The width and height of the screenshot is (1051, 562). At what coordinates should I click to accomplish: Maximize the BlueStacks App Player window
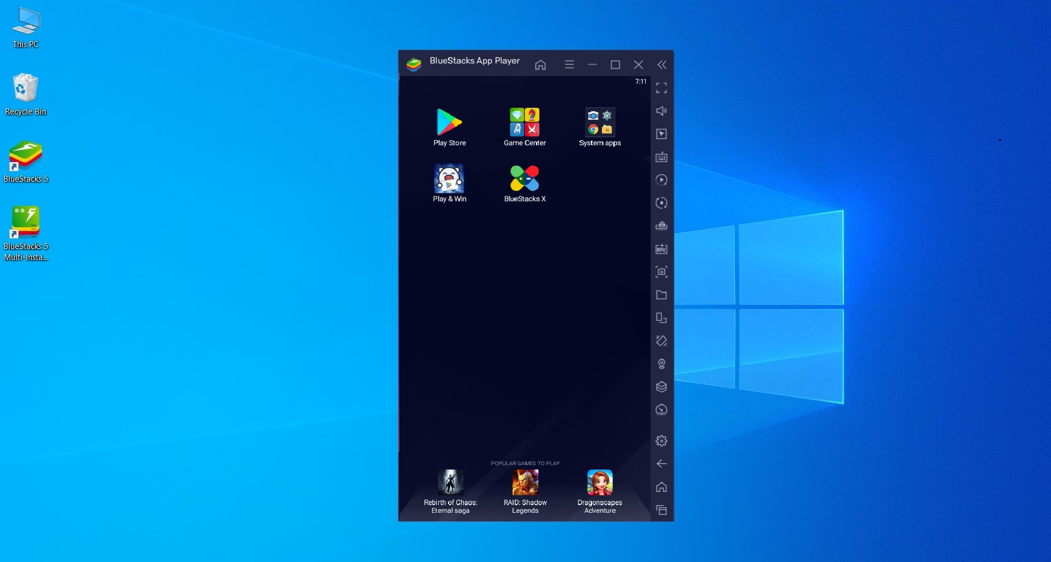615,65
